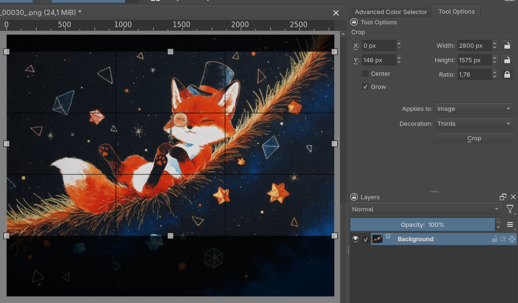Lock the crop Width value
Image resolution: width=518 pixels, height=303 pixels.
506,45
